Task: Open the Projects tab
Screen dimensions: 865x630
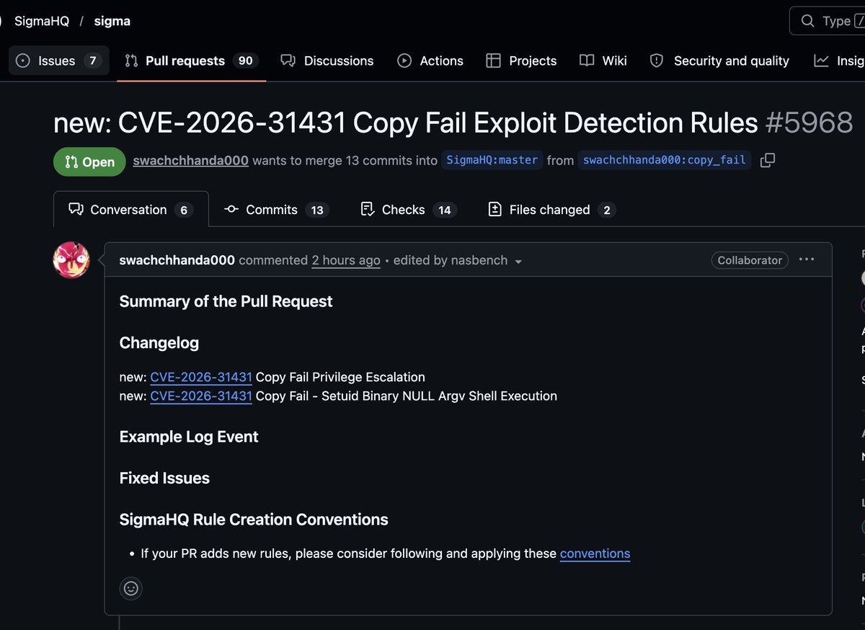Action: click(x=521, y=61)
